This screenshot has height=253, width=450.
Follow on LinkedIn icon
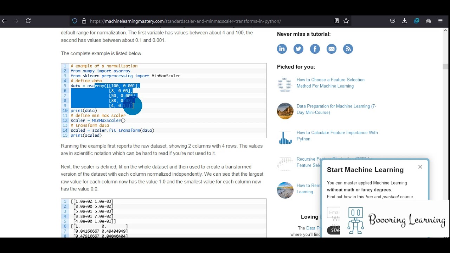pos(282,49)
